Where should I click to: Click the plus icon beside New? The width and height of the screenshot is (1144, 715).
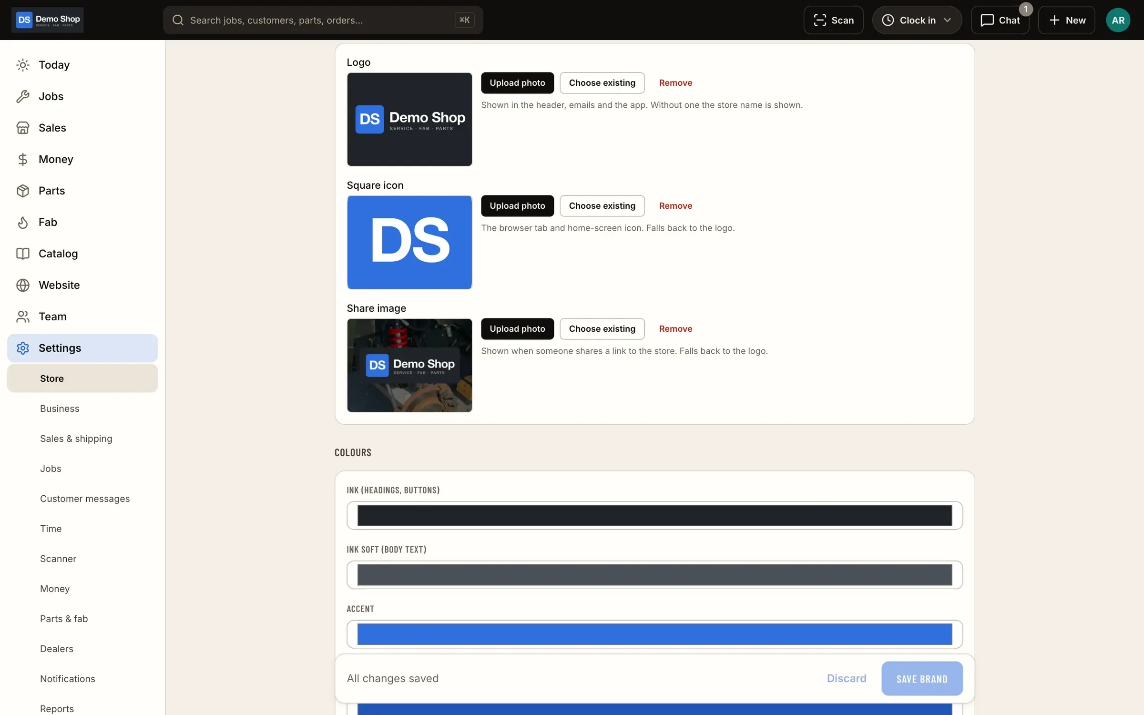pos(1054,20)
